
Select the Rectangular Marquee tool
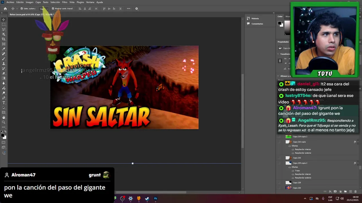click(x=4, y=25)
